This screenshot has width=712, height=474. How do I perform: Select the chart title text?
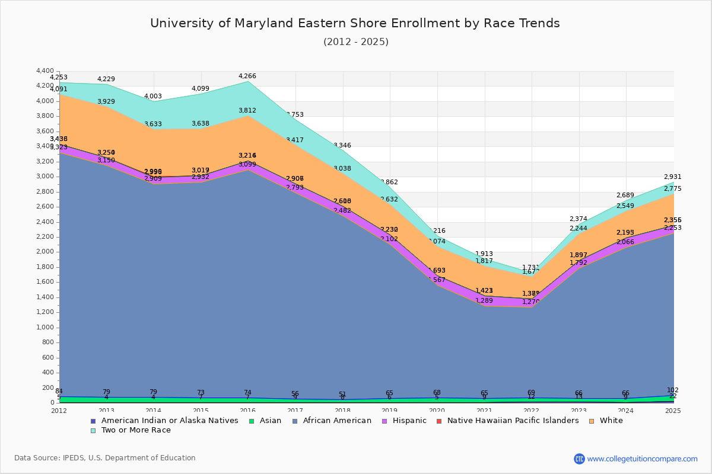(355, 23)
